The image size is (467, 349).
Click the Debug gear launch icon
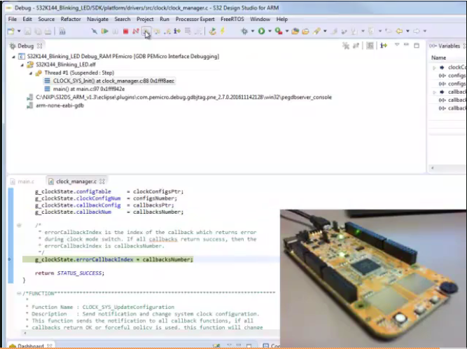(244, 31)
